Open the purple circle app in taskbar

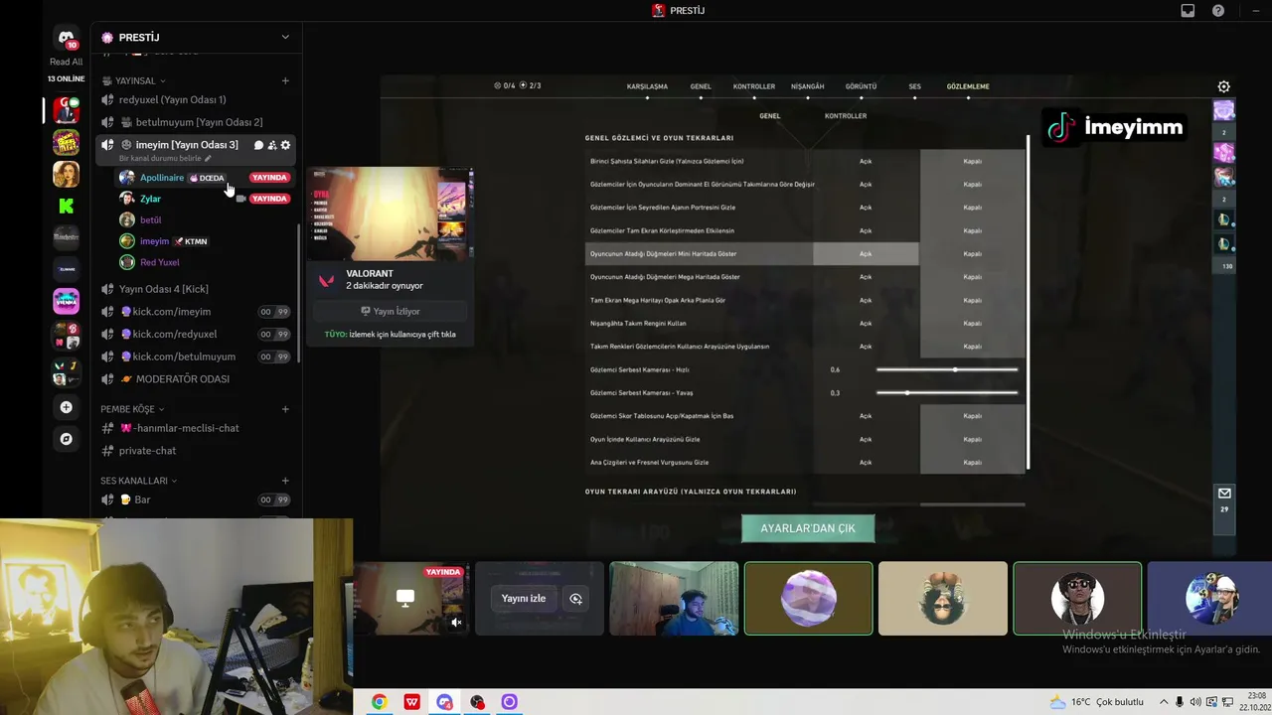coord(509,702)
